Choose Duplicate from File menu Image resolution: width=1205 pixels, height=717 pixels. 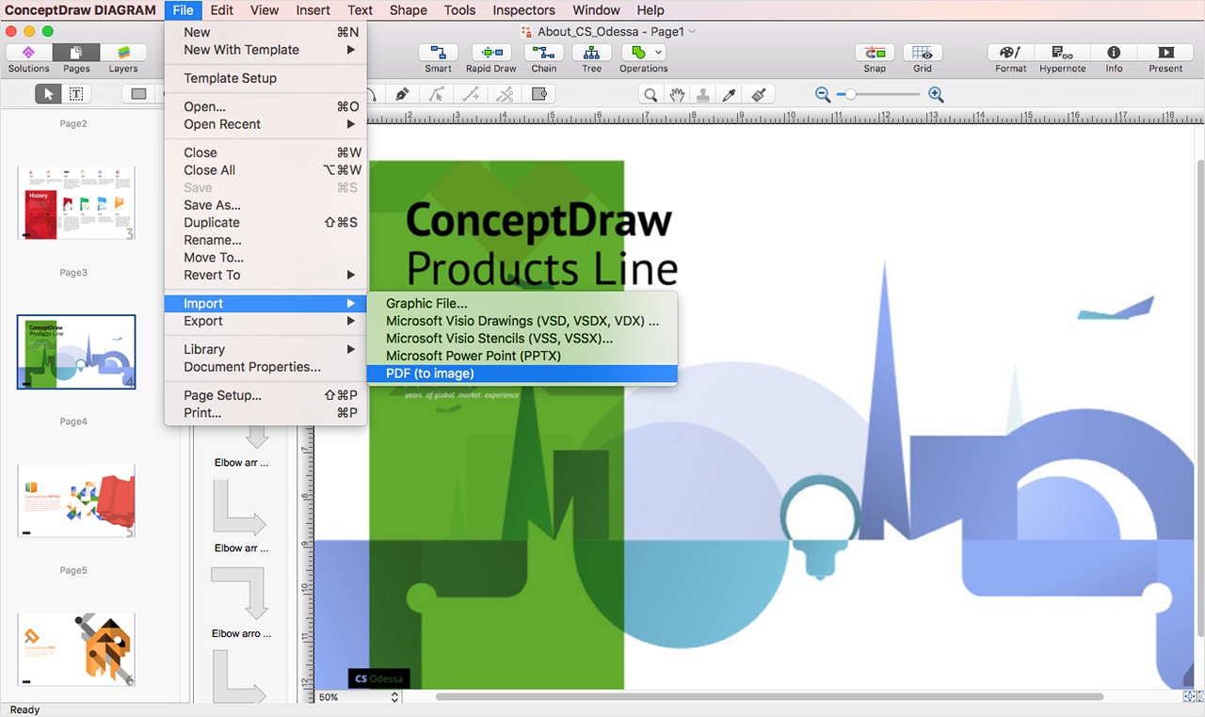point(265,222)
